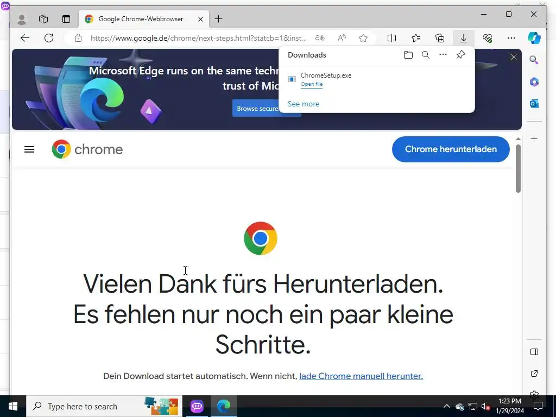Click the Open file link for ChromeSetup.exe
556x417 pixels.
312,84
